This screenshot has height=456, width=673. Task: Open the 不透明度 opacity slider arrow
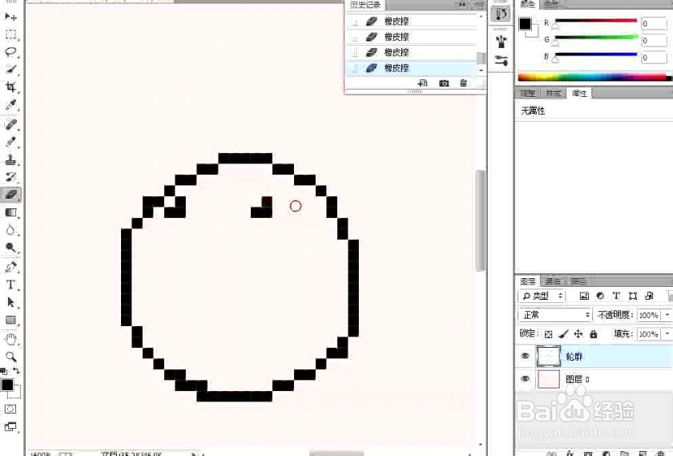coord(667,315)
